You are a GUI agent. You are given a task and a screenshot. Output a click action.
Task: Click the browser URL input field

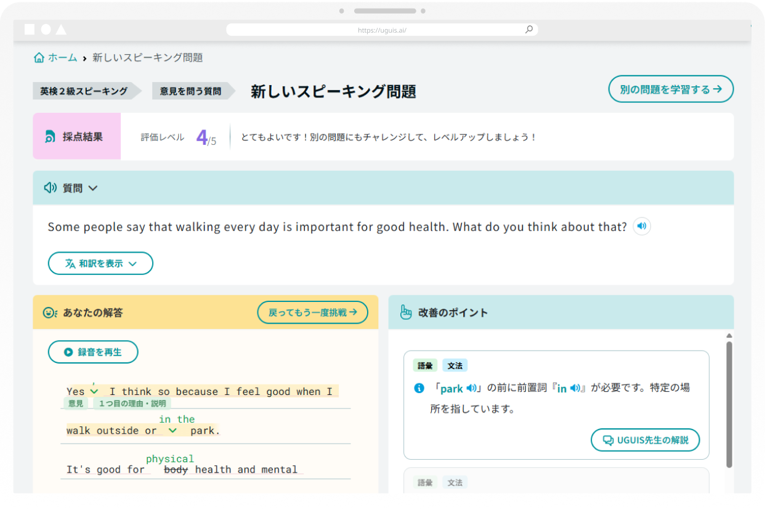pos(382,30)
